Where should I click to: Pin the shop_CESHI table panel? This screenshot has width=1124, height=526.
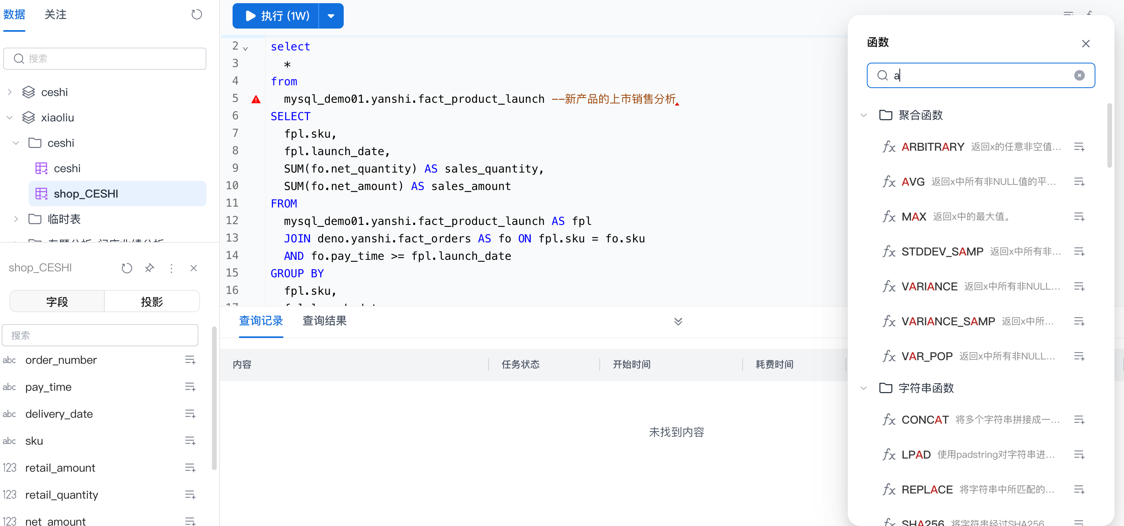coord(149,268)
